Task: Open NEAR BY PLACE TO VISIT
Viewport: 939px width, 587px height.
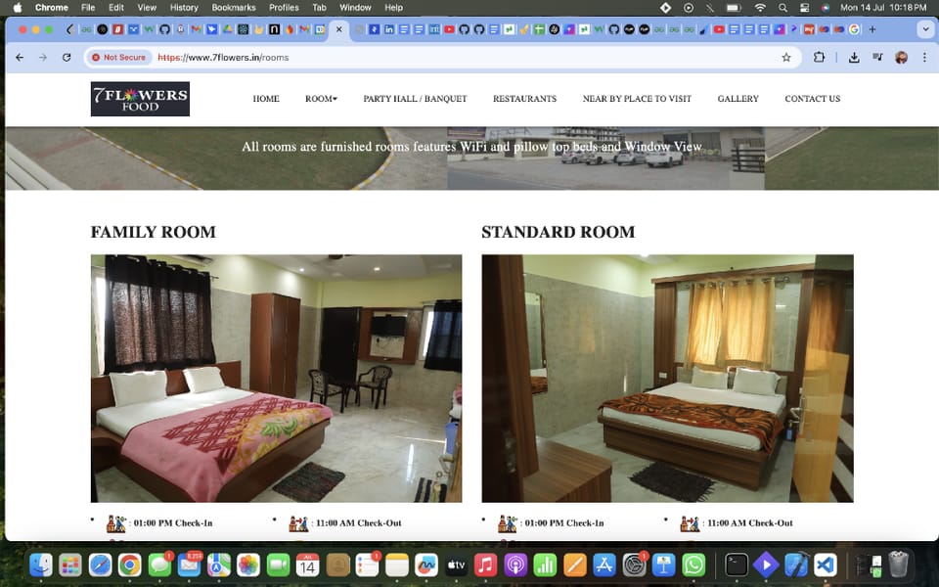Action: tap(637, 99)
